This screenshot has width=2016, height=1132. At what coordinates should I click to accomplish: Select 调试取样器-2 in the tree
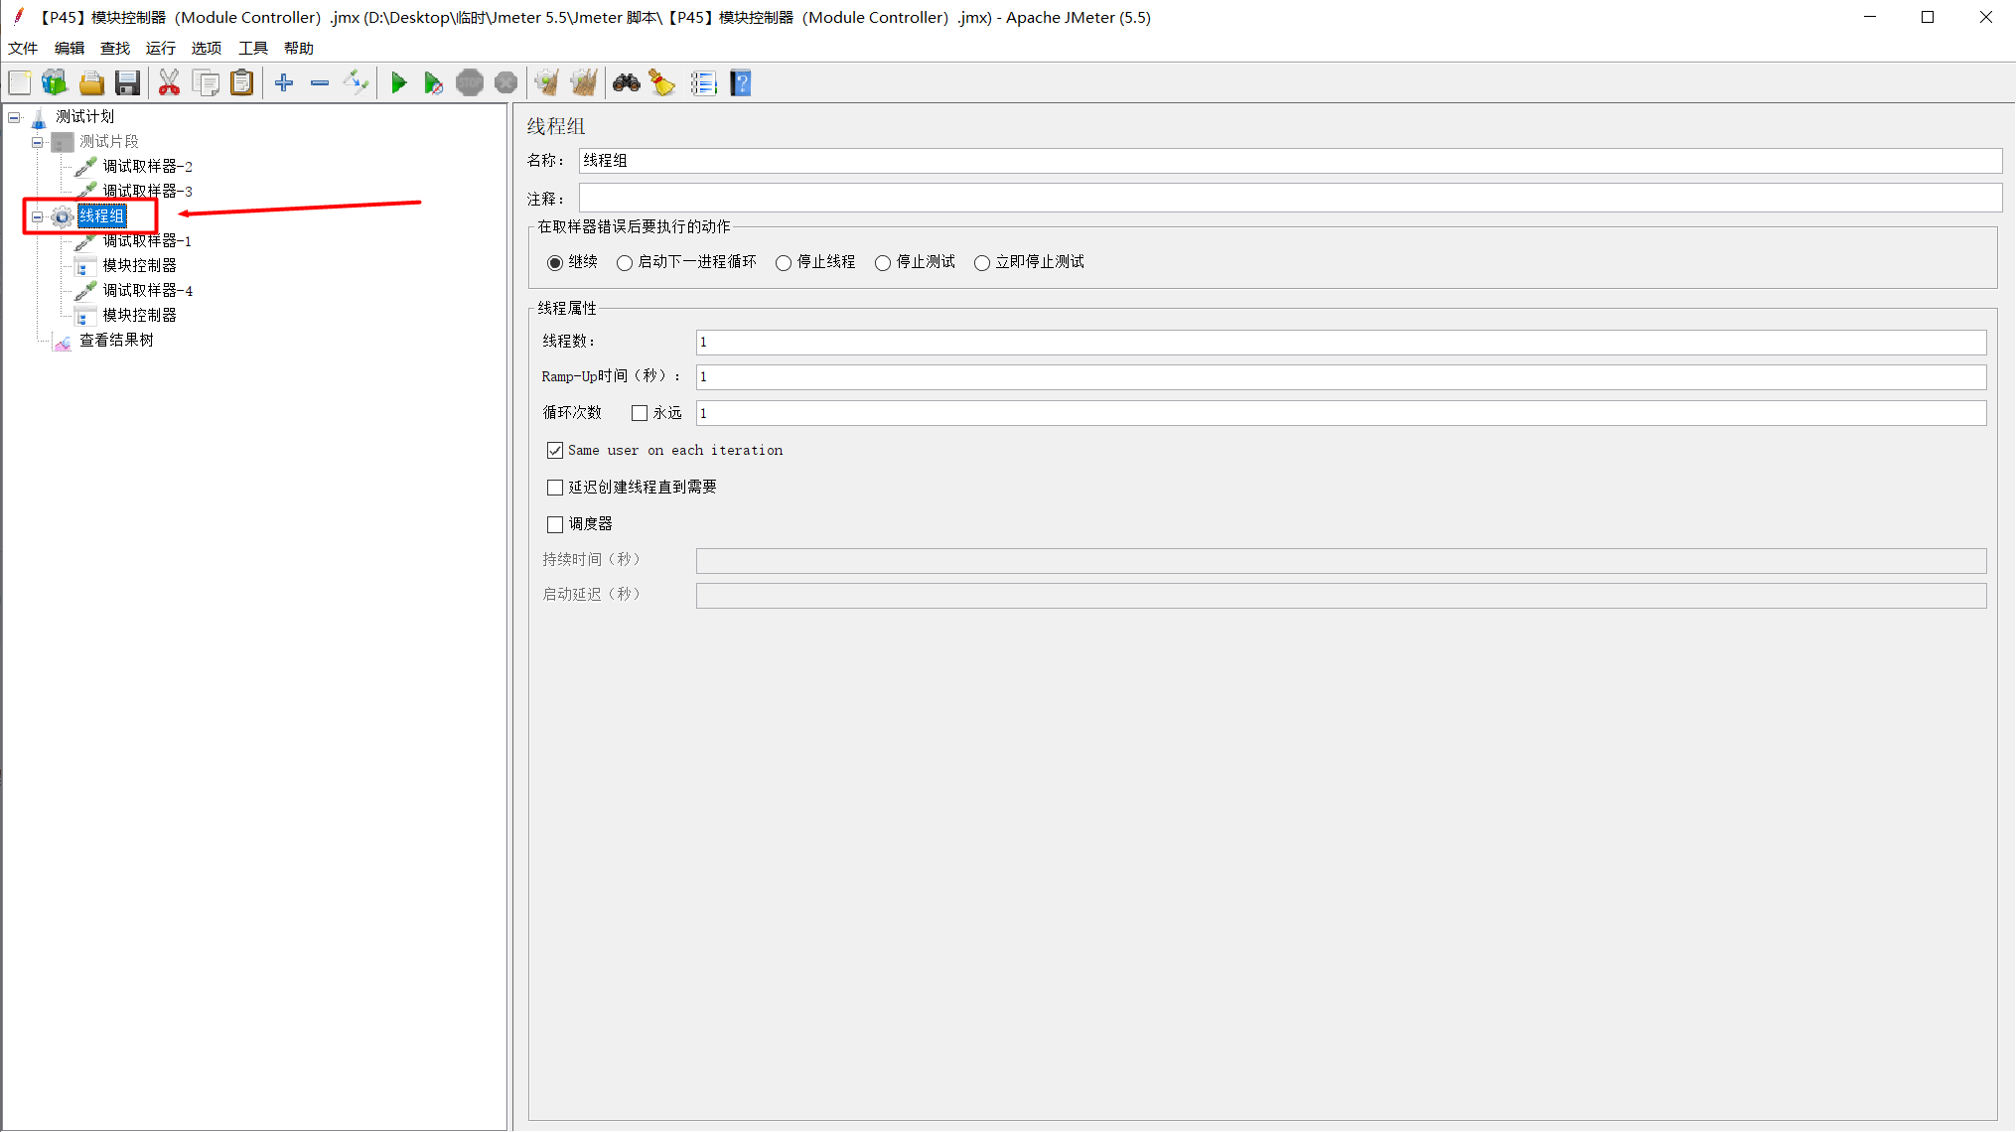148,167
